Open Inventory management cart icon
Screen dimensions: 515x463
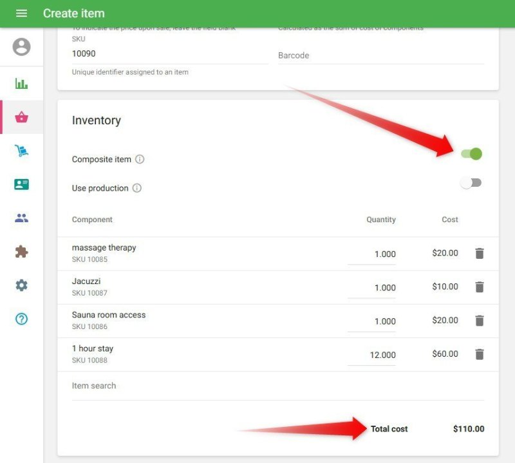tap(21, 151)
